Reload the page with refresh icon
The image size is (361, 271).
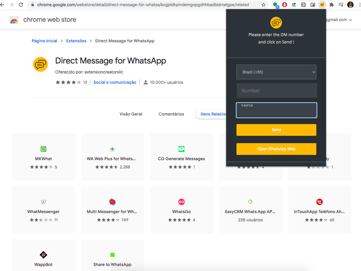(21, 5)
